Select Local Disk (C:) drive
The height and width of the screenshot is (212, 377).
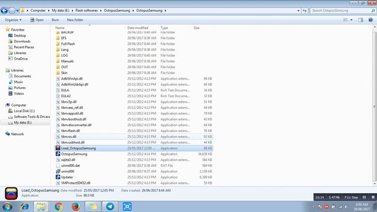pos(24,111)
